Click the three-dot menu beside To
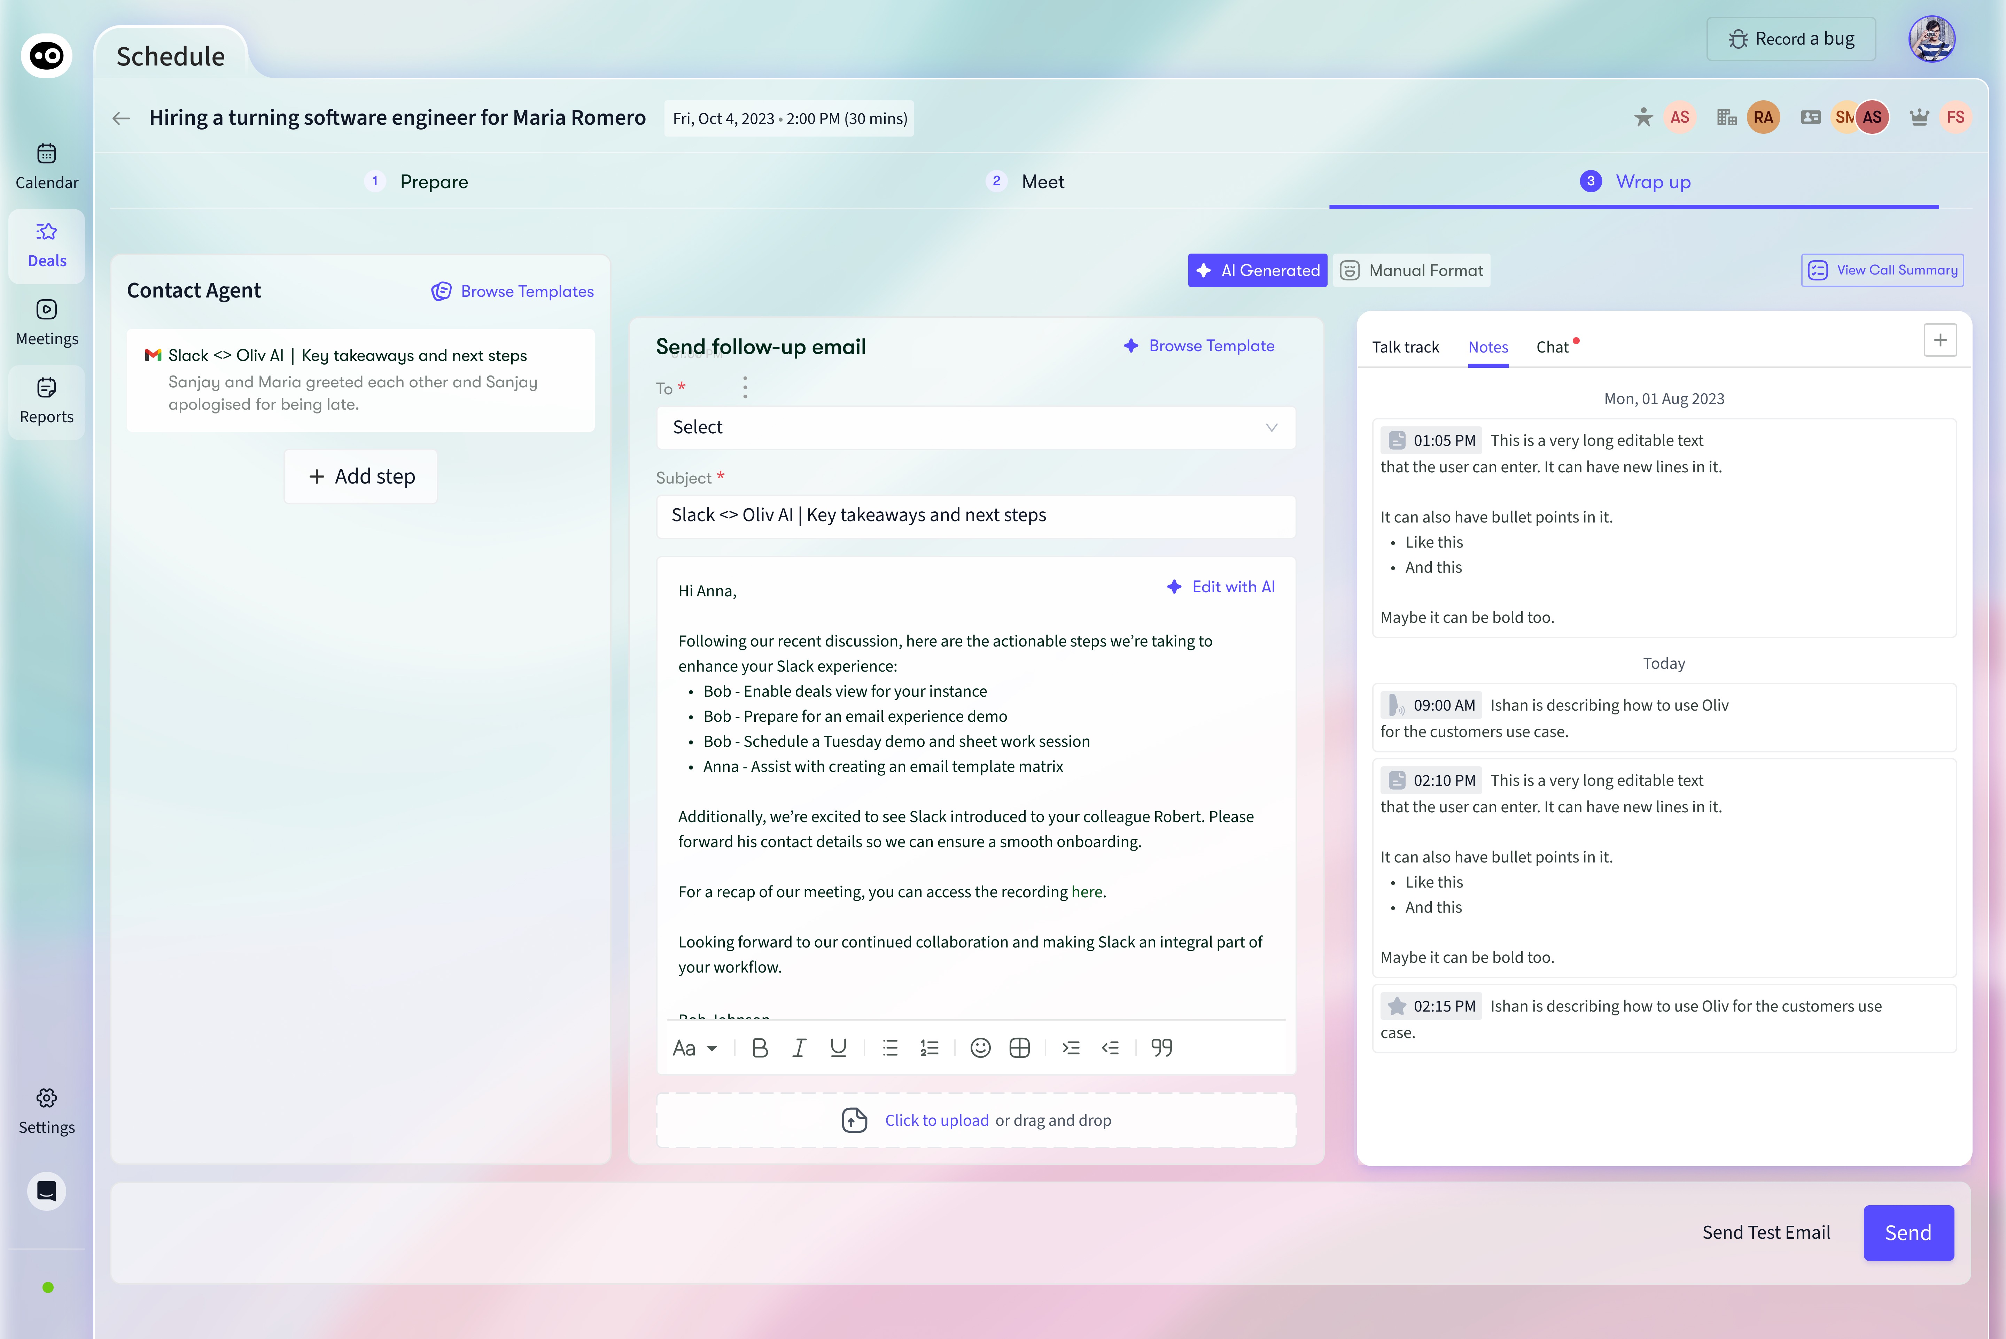 point(745,388)
